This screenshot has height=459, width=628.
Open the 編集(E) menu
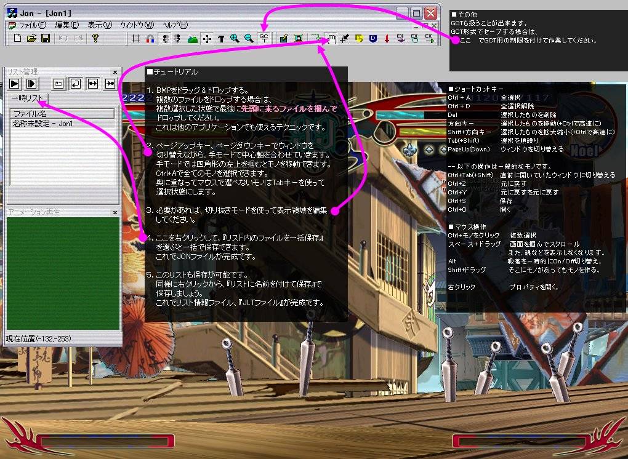click(x=67, y=25)
